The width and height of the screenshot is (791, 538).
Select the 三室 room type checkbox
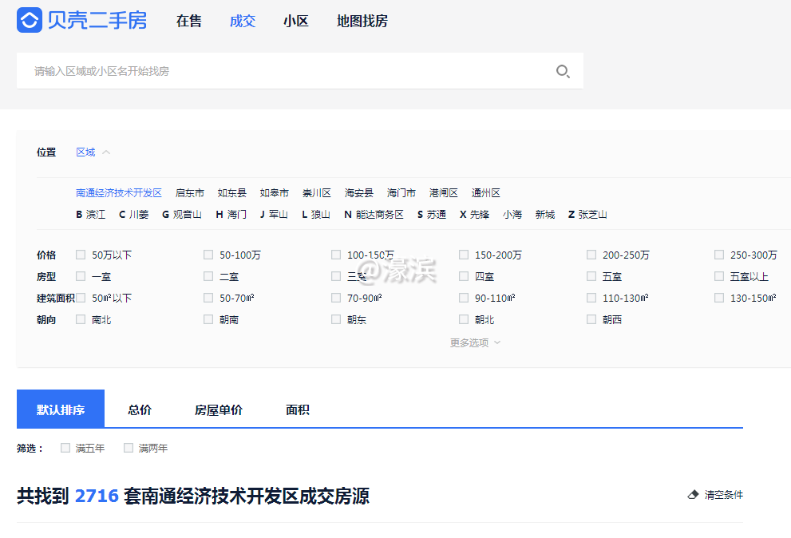pos(335,275)
